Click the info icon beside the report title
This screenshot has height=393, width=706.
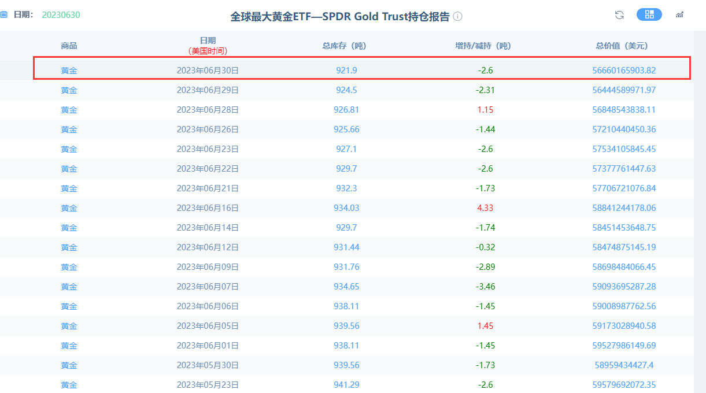457,17
